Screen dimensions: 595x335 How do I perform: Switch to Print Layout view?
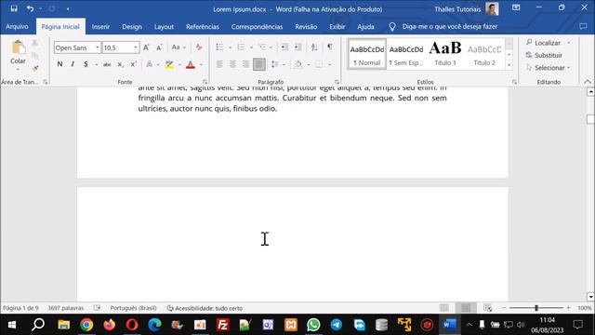(466, 308)
